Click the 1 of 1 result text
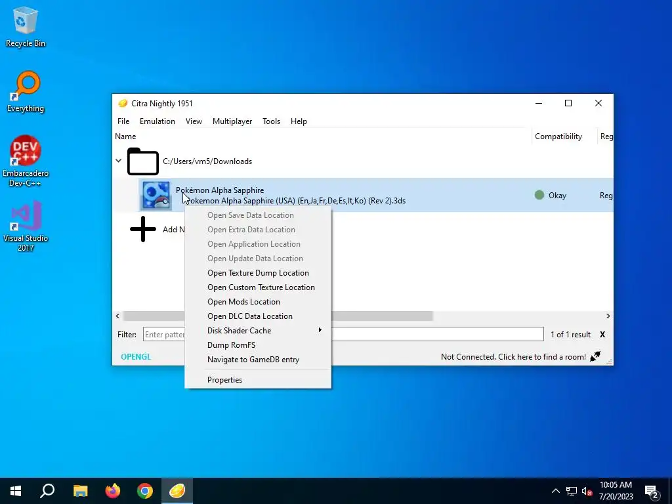Image resolution: width=672 pixels, height=504 pixels. [x=570, y=334]
